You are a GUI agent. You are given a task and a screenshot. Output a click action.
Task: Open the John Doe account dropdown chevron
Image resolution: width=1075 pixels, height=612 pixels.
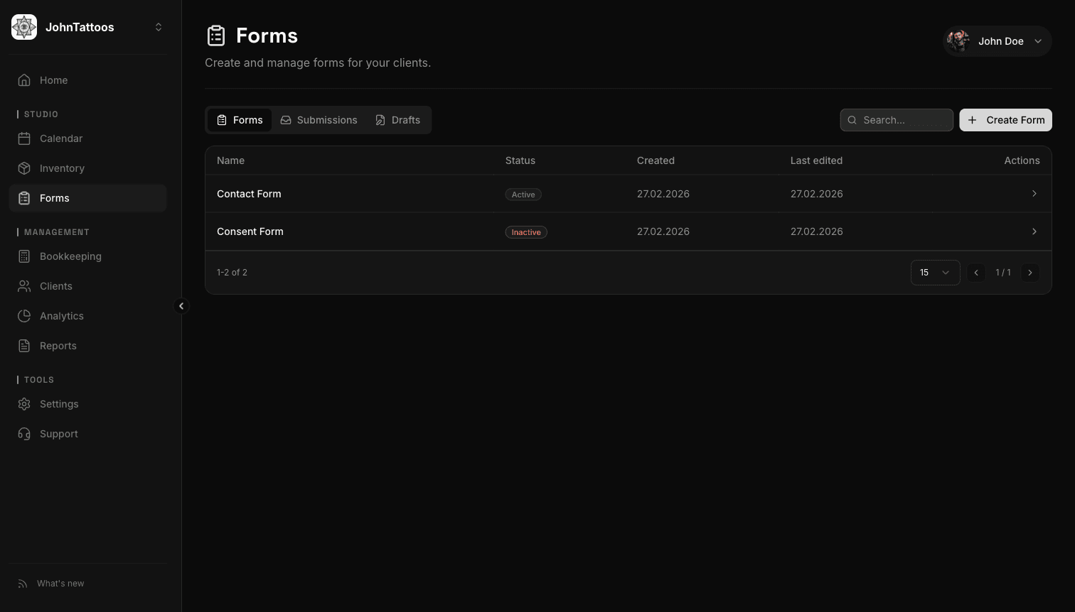1038,41
